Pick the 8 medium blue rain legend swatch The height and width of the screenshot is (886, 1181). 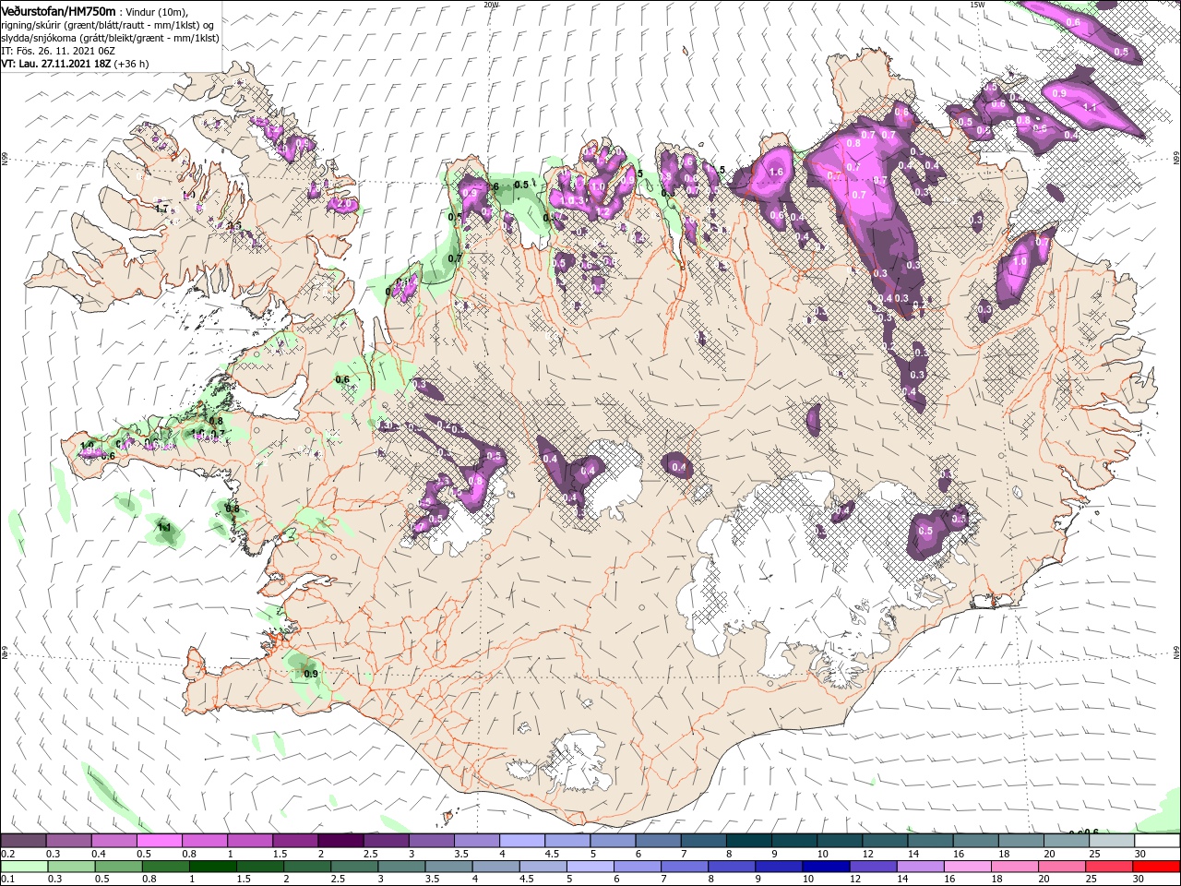(733, 867)
